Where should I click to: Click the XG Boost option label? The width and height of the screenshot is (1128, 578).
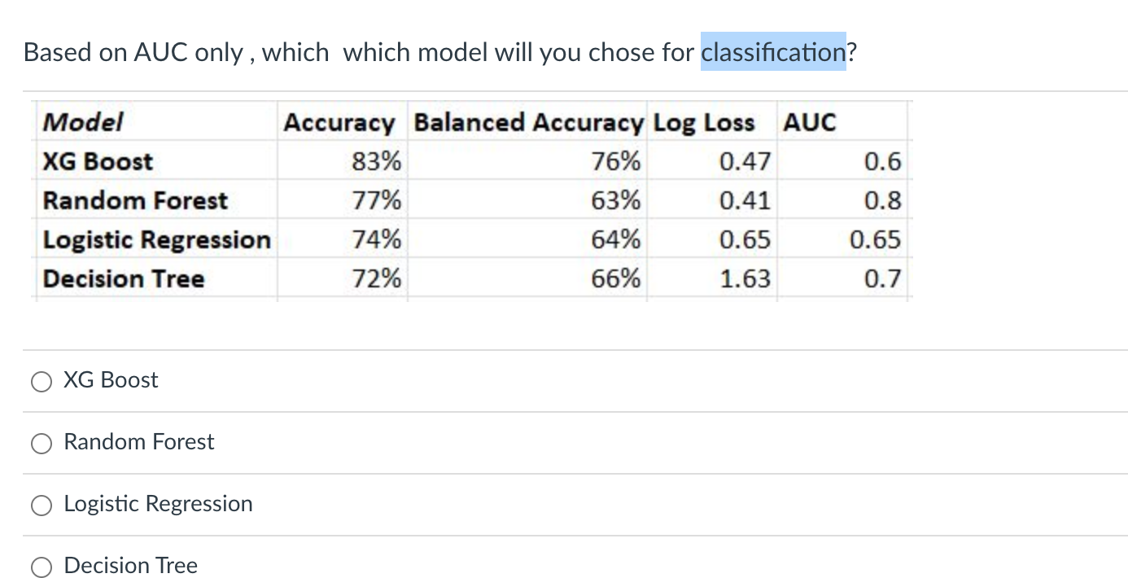tap(110, 380)
